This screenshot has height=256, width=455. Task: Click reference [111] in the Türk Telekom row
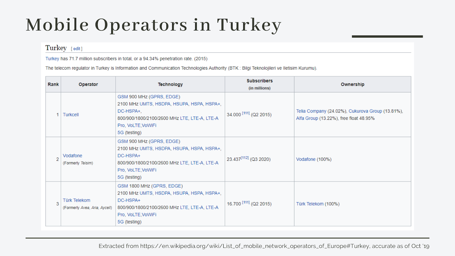pyautogui.click(x=246, y=203)
